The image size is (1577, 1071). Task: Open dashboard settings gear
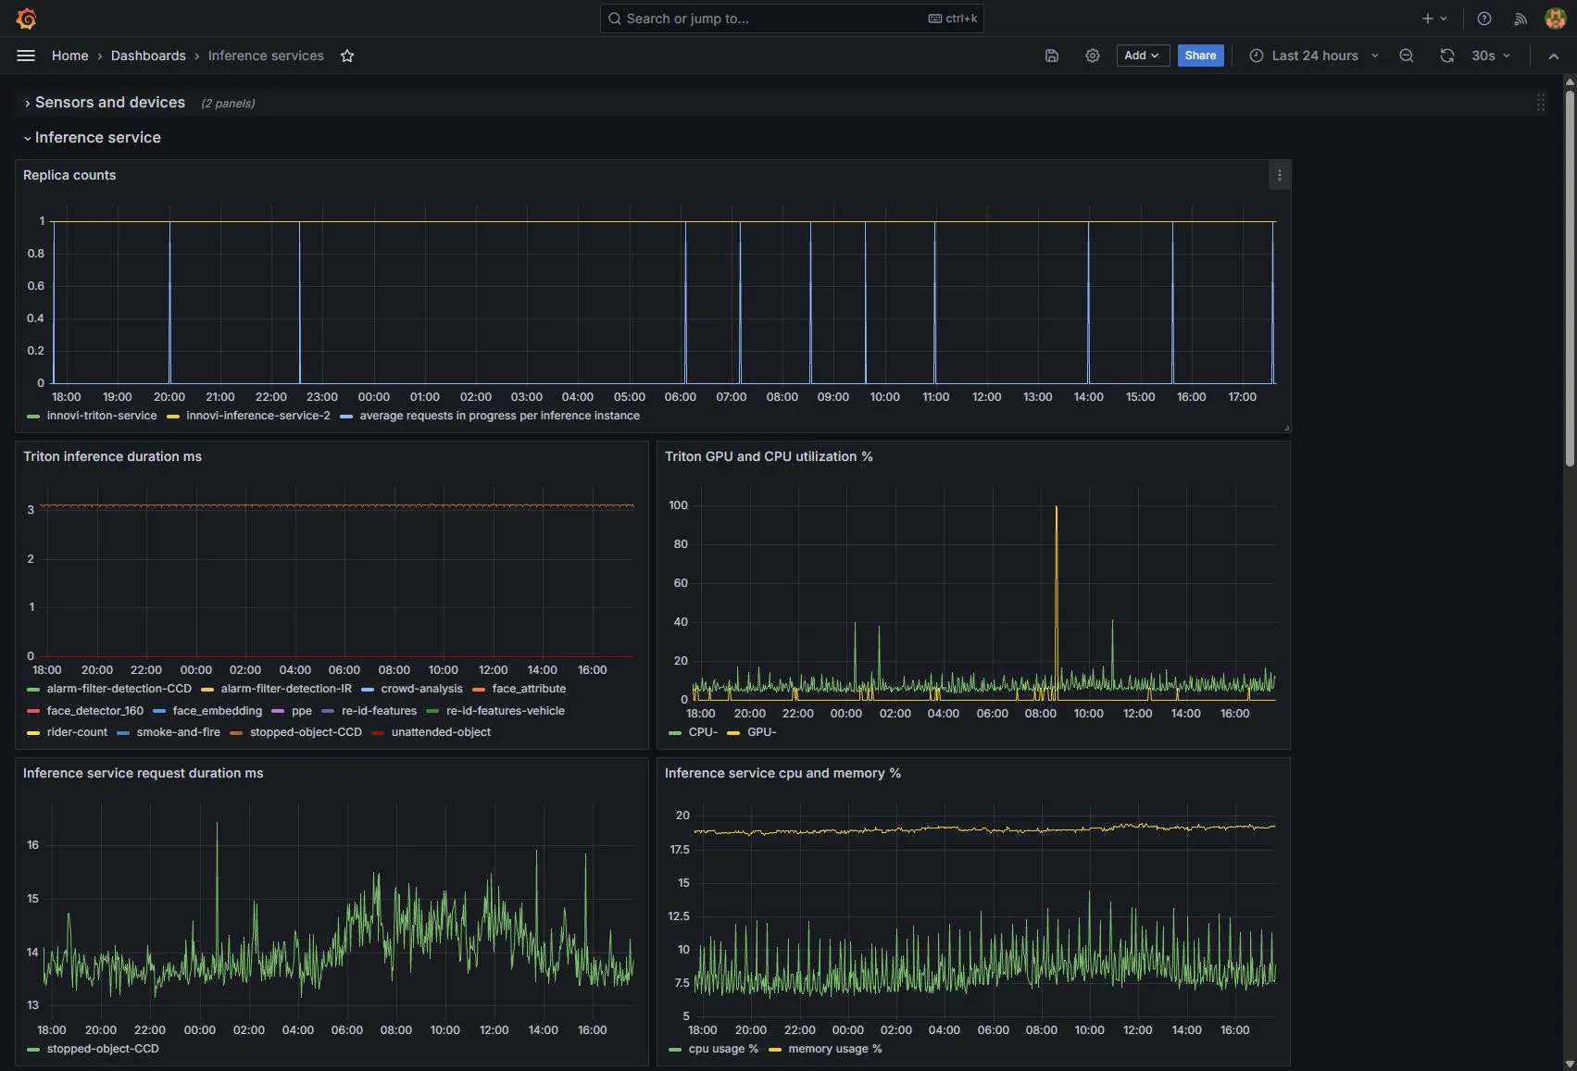1093,56
